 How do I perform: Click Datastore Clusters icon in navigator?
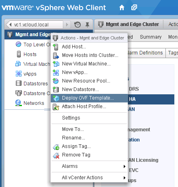coord(19,93)
